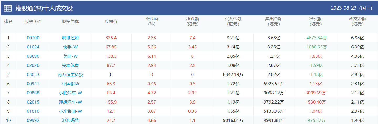Open 理想汽车-W stock link
The width and height of the screenshot is (378, 124).
70,102
